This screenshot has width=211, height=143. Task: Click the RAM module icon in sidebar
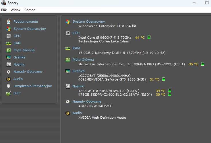[x=9, y=43]
